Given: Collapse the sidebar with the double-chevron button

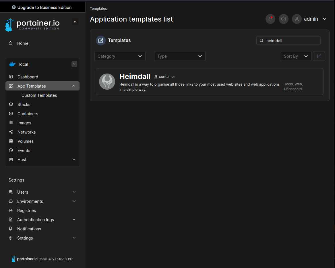Looking at the screenshot, I should (75, 22).
